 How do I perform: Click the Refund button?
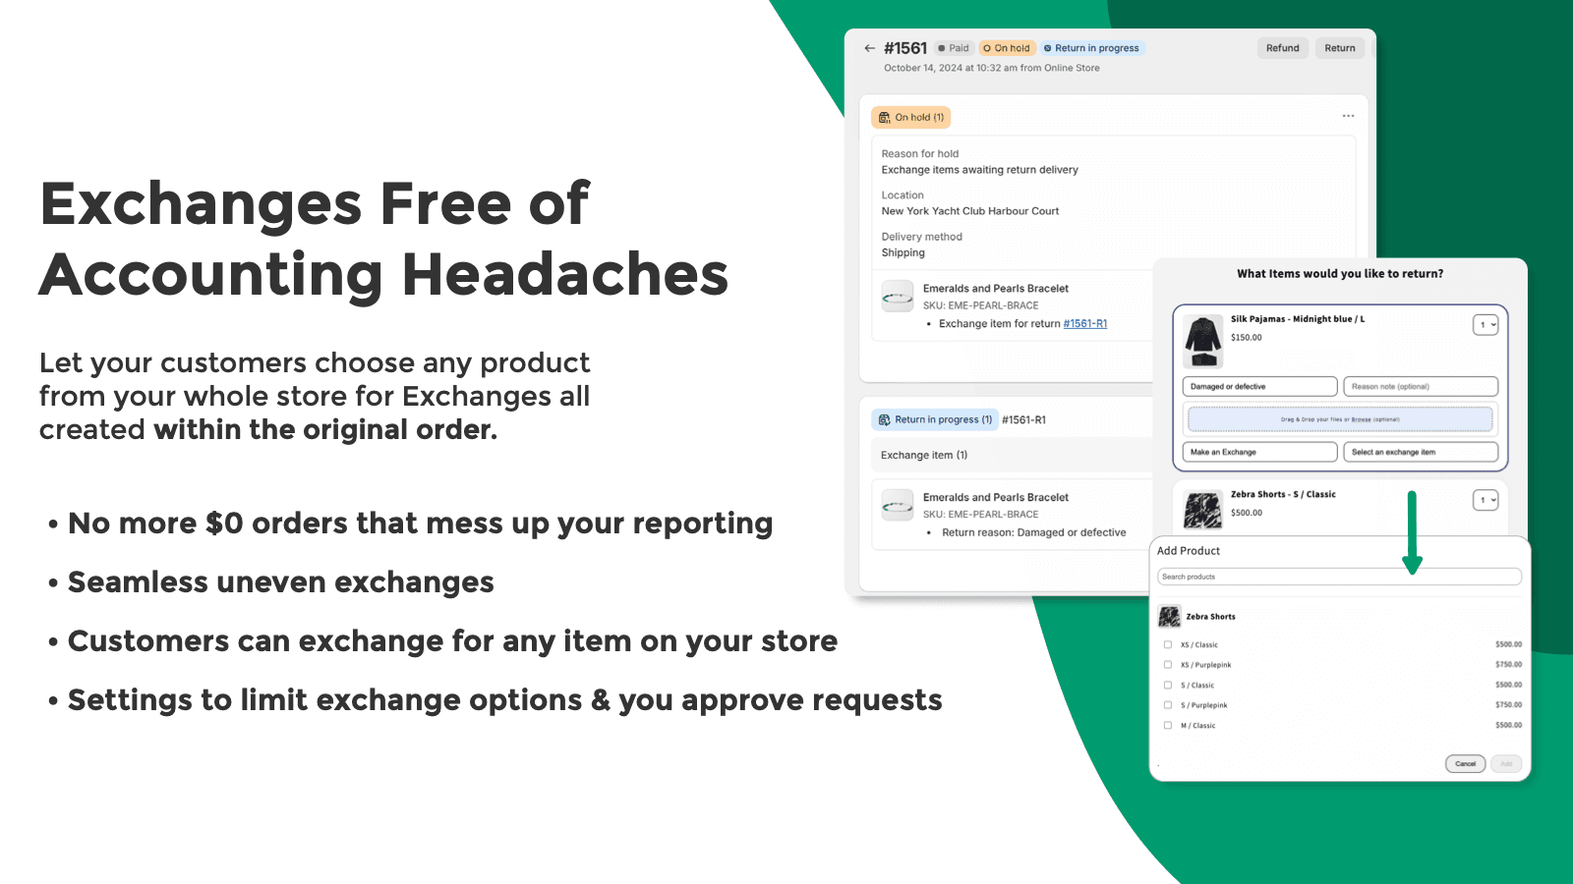[x=1282, y=47]
